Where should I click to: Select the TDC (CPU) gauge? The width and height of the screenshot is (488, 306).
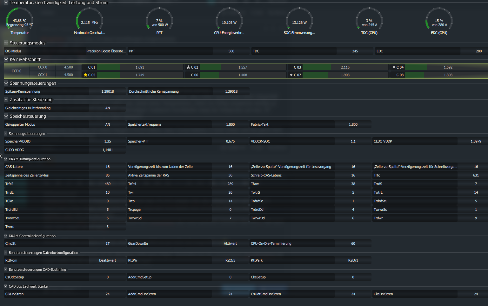369,21
